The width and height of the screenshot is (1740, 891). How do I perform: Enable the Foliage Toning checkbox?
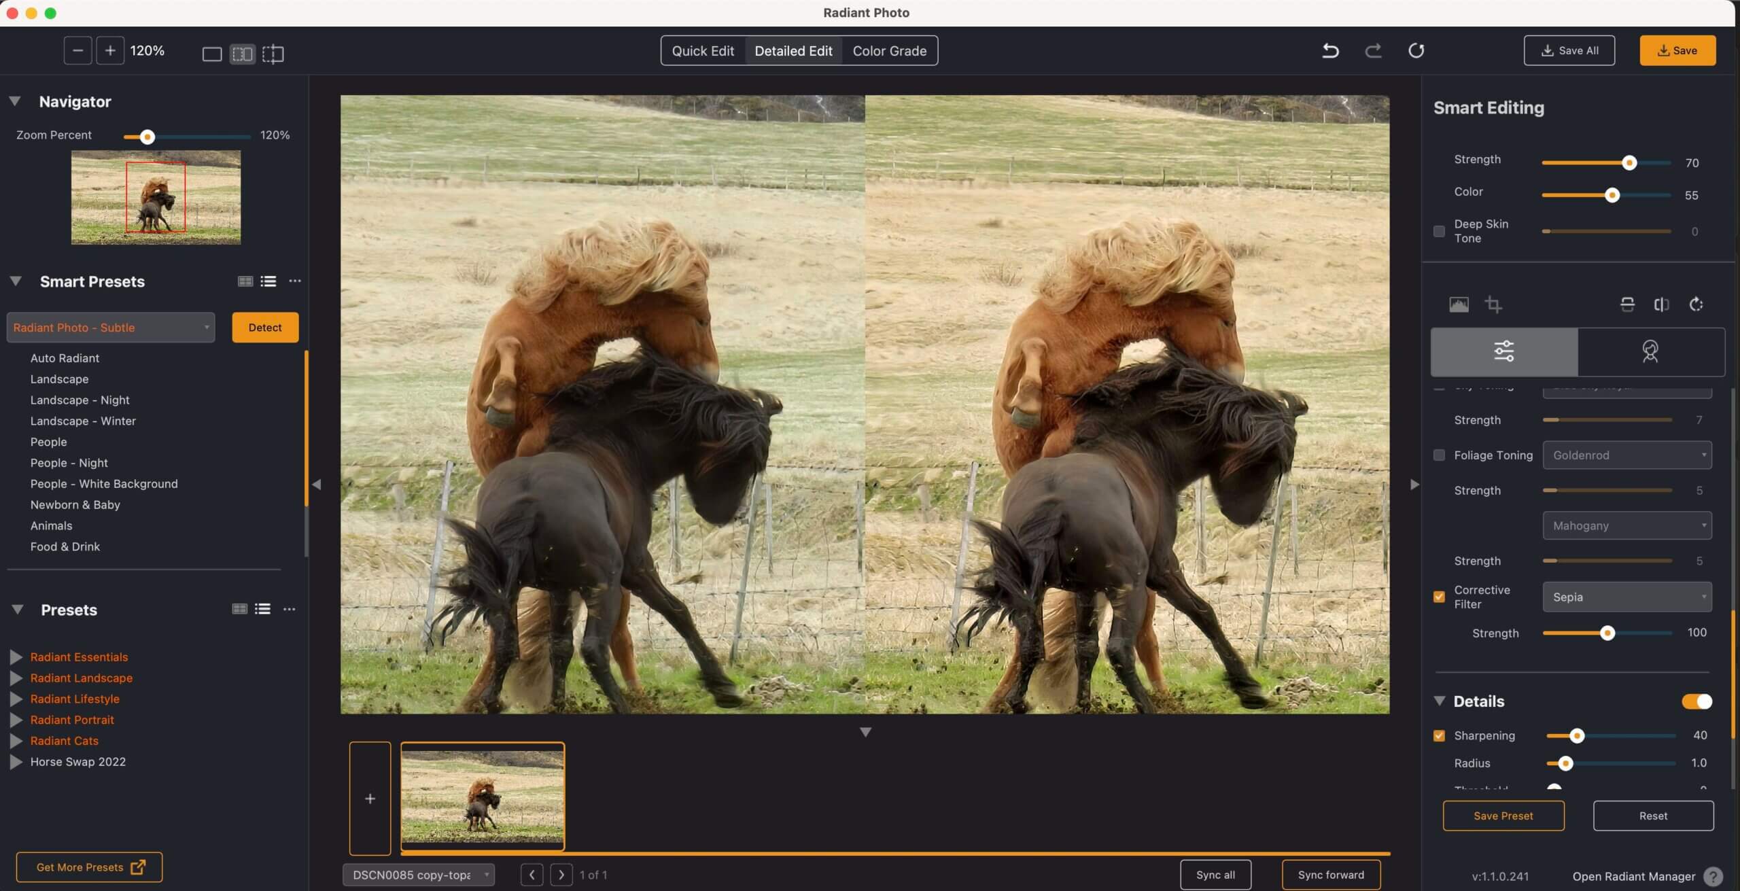click(x=1439, y=455)
